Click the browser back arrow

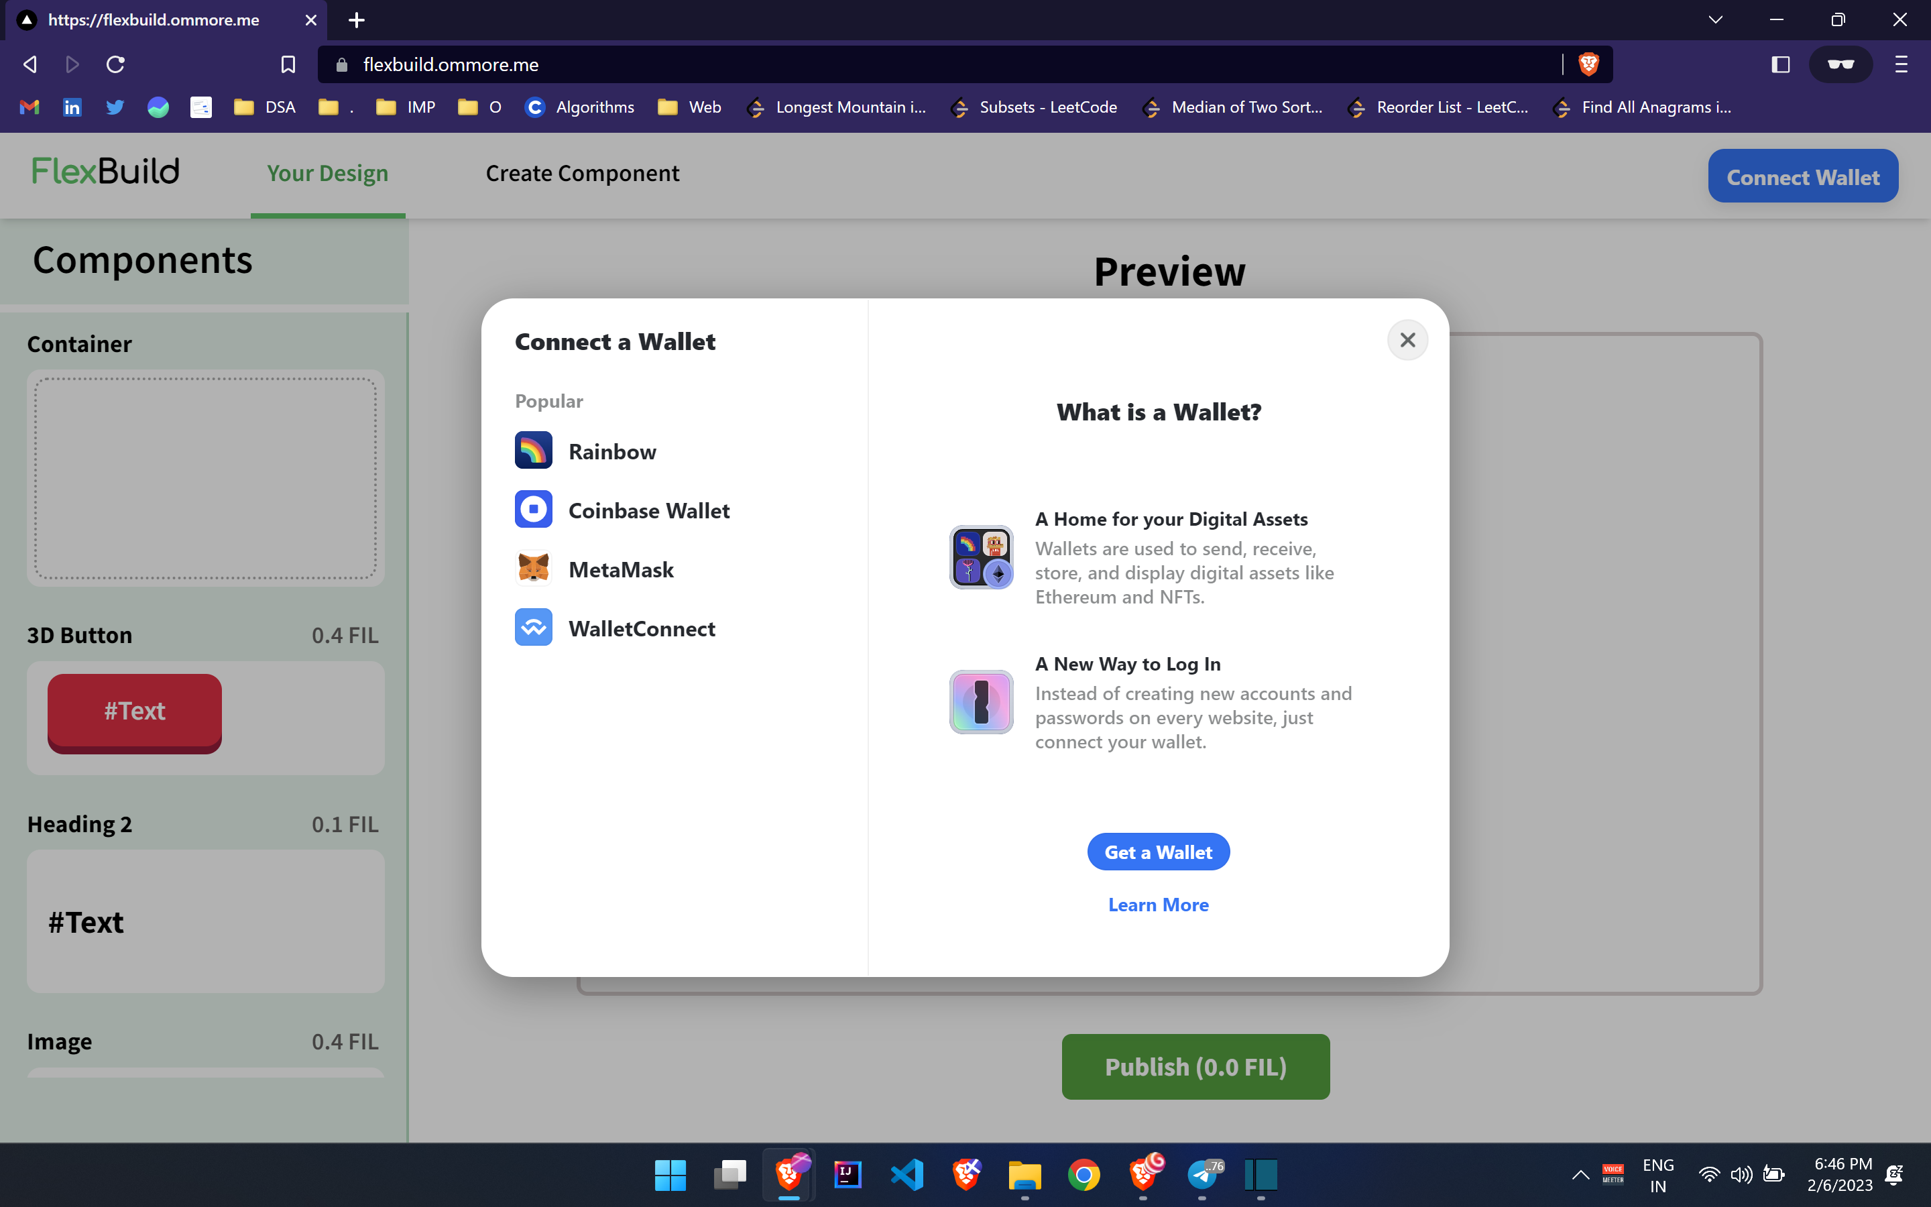pyautogui.click(x=30, y=64)
